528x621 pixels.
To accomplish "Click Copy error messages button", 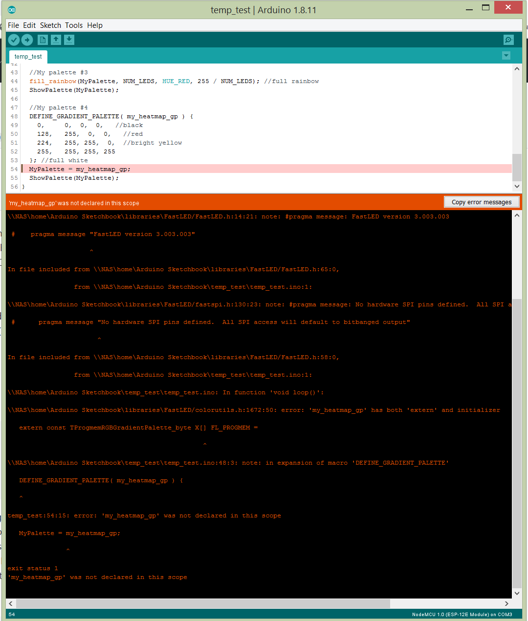I will (482, 202).
